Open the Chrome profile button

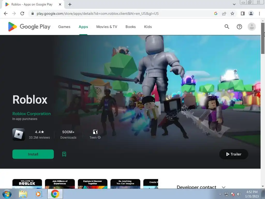click(251, 13)
